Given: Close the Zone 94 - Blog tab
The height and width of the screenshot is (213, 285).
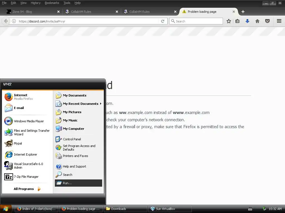Looking at the screenshot, I should click(x=58, y=12).
